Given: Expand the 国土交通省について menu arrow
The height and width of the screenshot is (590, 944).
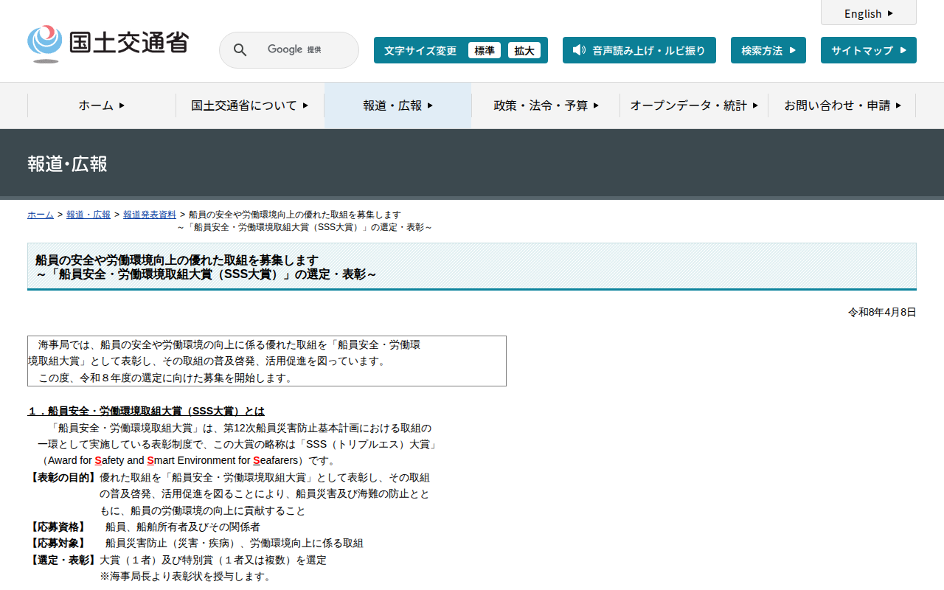Looking at the screenshot, I should (x=305, y=105).
